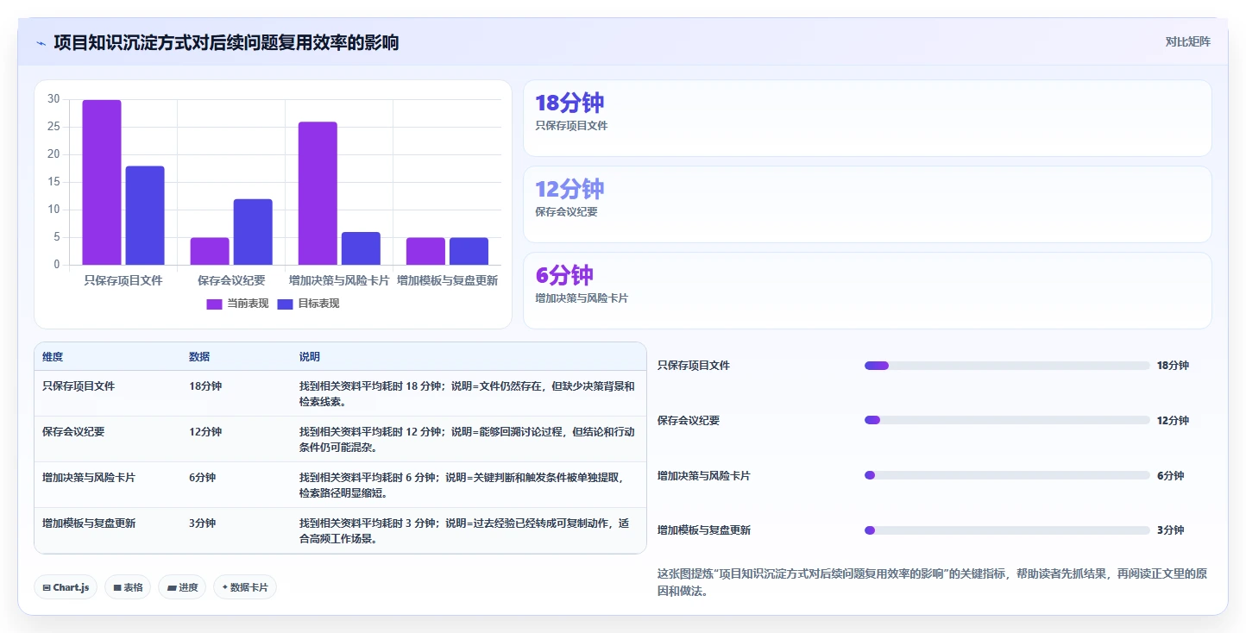Click the lightning icon beside the title
The width and height of the screenshot is (1246, 633).
[x=41, y=43]
